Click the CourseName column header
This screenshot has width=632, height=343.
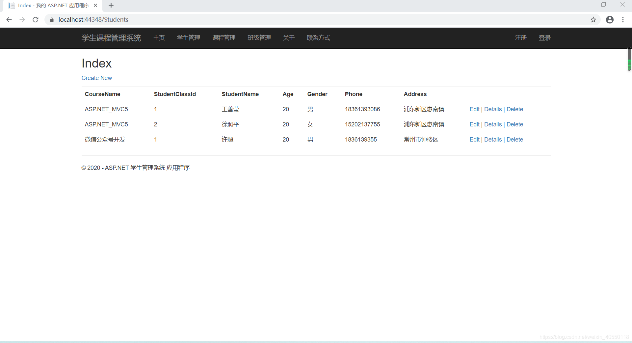102,94
